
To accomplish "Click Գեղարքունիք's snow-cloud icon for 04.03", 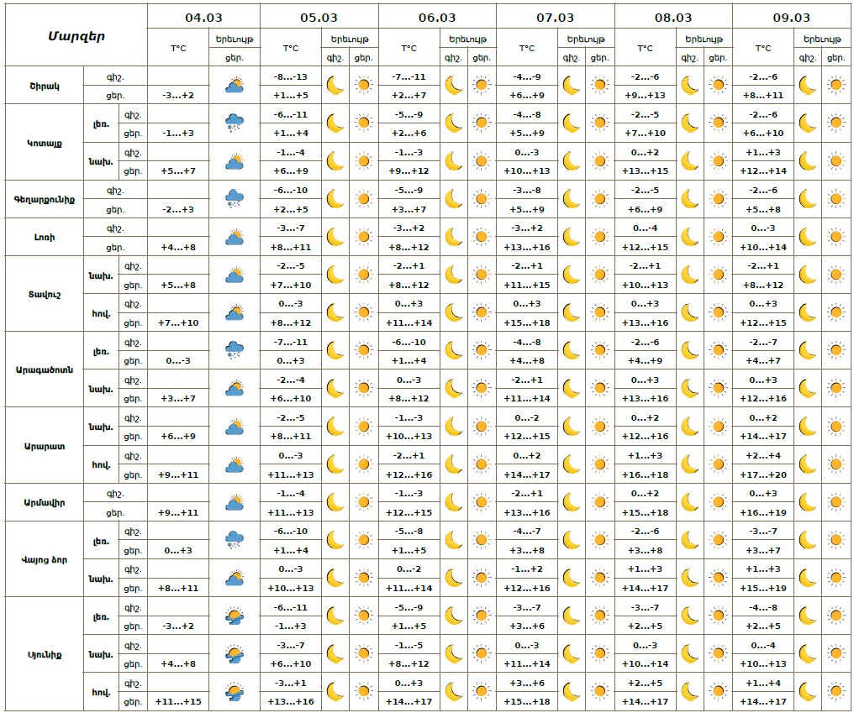I will 235,199.
